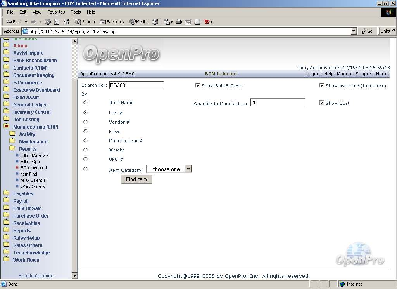397x289 pixels.
Task: Open the Manufacturing (ERP) folder icon
Action: [x=7, y=127]
